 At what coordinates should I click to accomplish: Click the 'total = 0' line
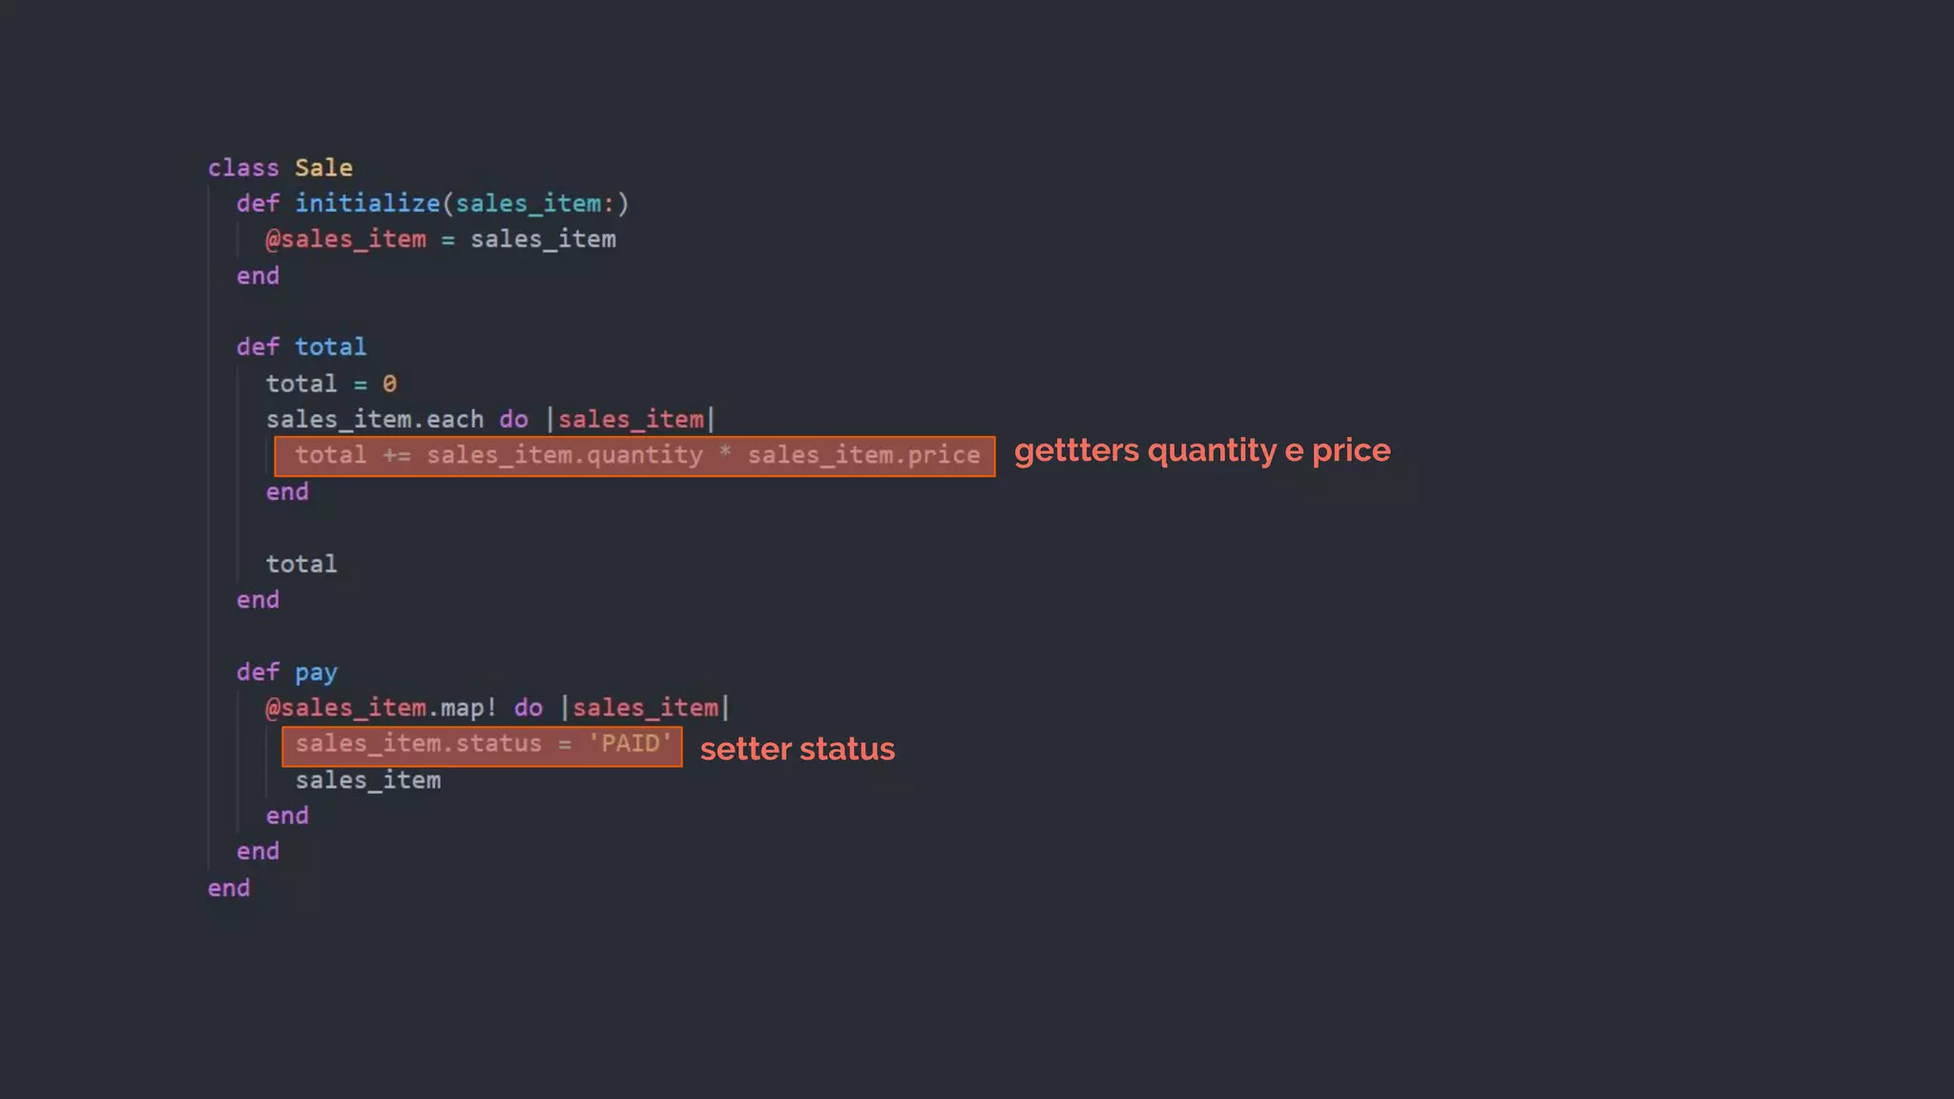pyautogui.click(x=330, y=384)
